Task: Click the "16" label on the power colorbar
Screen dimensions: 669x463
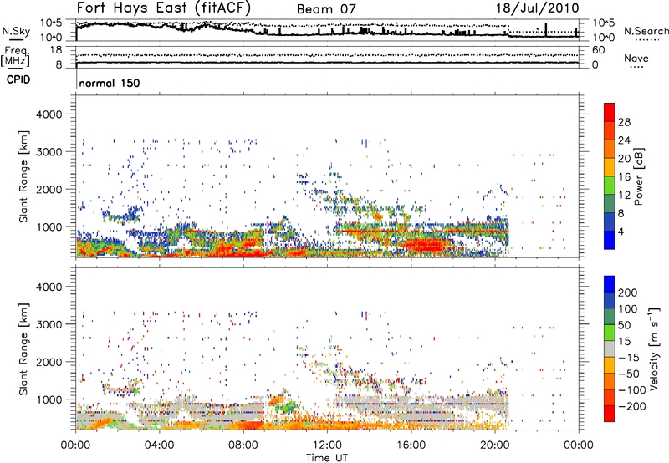Action: pos(624,177)
